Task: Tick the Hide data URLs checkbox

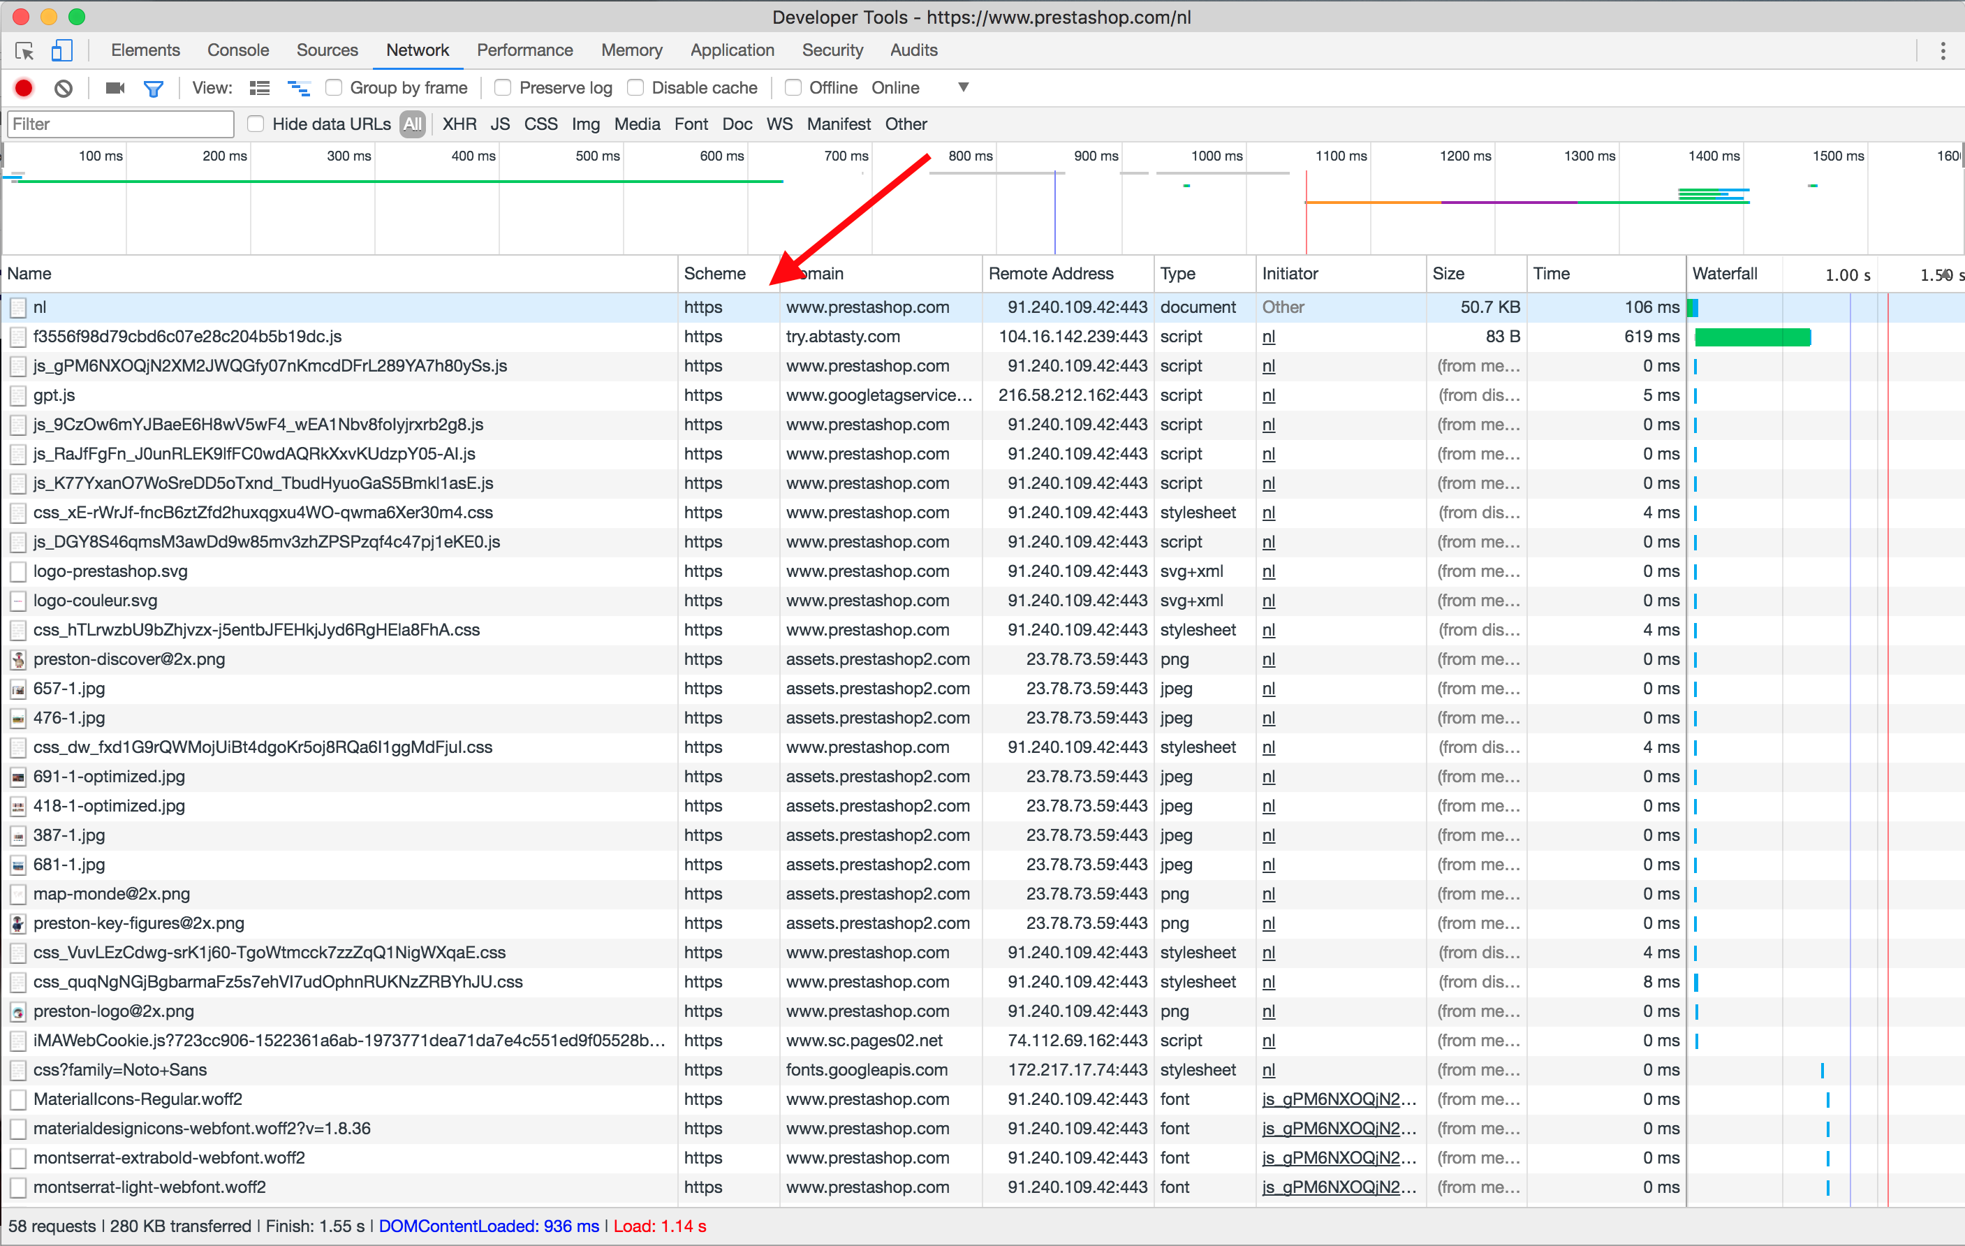Action: coord(256,124)
